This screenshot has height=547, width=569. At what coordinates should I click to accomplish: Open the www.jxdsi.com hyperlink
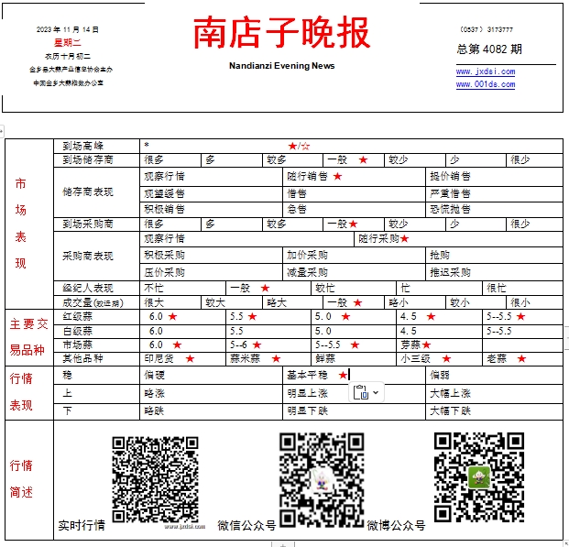(486, 71)
